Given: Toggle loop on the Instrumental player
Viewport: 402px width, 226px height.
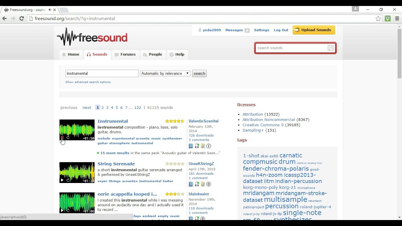Looking at the screenshot, I should (x=68, y=138).
